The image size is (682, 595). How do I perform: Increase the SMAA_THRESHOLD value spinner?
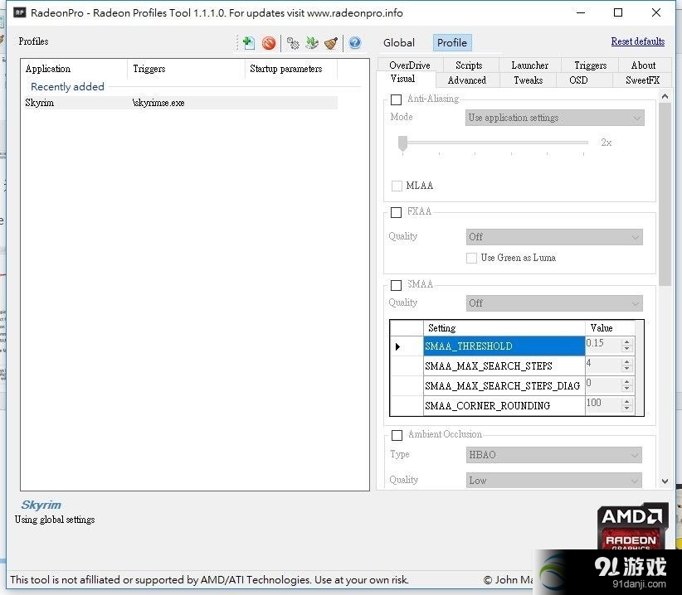tap(626, 341)
